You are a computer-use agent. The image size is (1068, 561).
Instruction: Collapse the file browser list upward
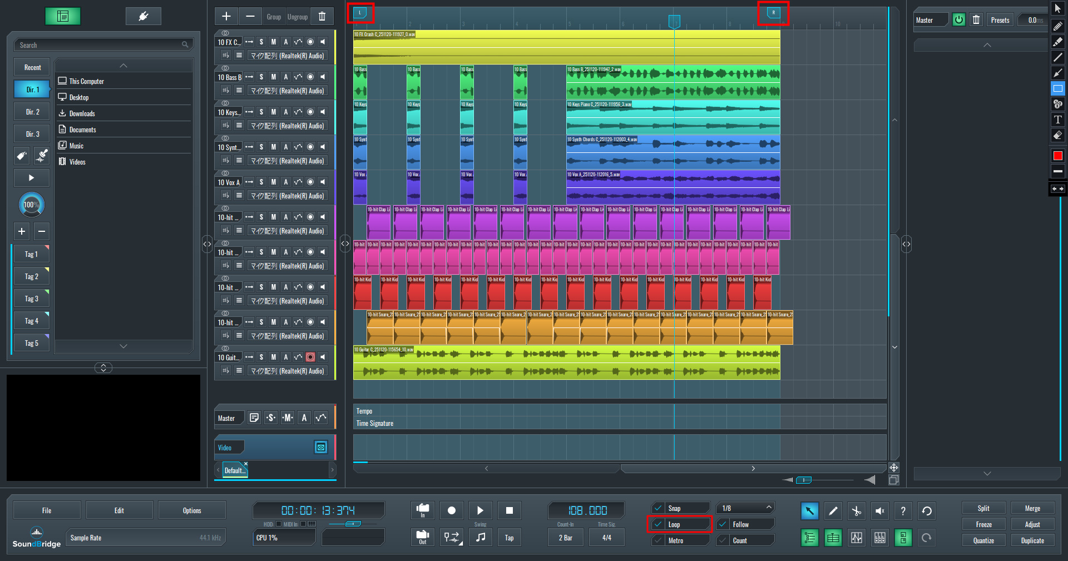point(123,66)
